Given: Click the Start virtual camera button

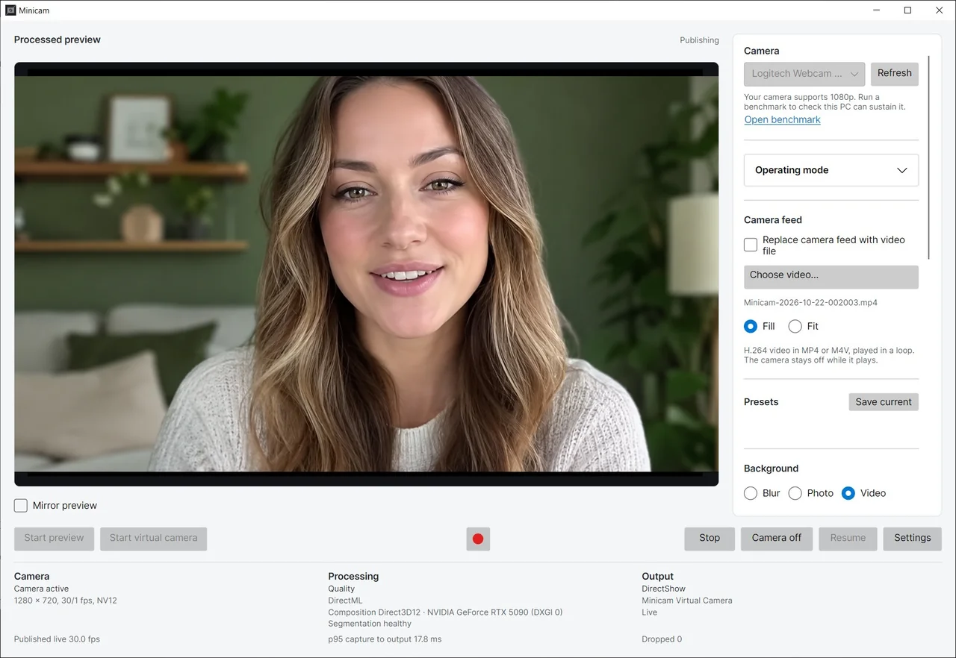Looking at the screenshot, I should click(x=154, y=539).
